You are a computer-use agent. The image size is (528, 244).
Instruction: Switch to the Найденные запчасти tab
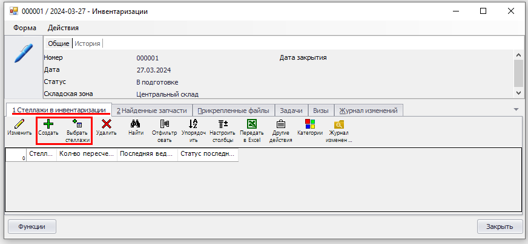point(151,111)
